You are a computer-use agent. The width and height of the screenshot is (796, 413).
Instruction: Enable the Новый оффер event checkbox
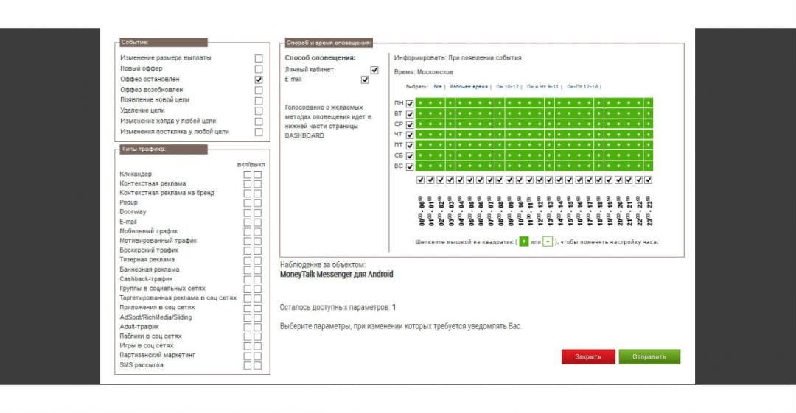tap(259, 68)
